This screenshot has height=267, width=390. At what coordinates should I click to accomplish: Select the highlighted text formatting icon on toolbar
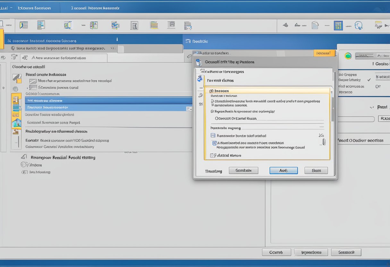click(154, 25)
